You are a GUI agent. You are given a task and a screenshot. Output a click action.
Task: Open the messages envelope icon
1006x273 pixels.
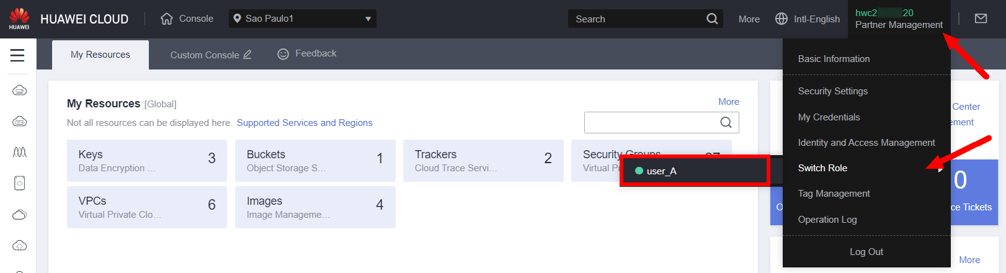pyautogui.click(x=981, y=19)
